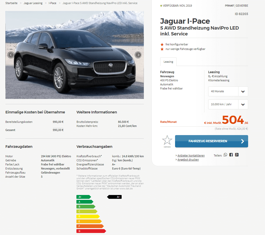Click the '294 kW (400 PS) Elektro' value

click(x=56, y=156)
